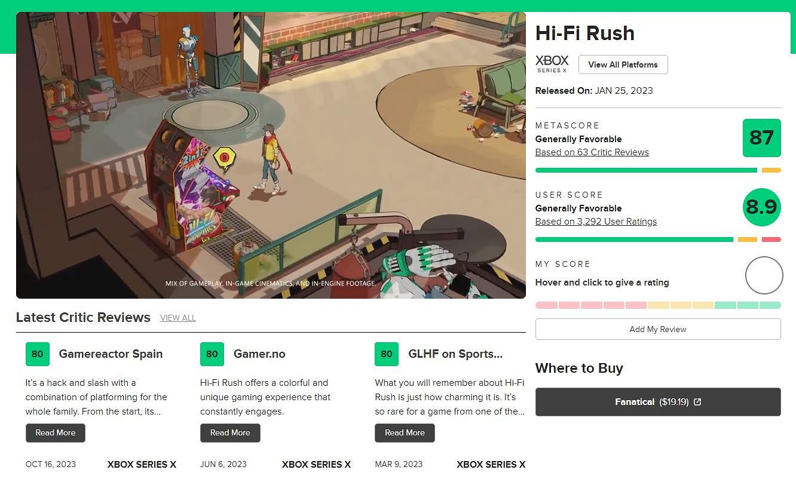Select the first red segment on My Score bar
796x479 pixels.
point(546,305)
